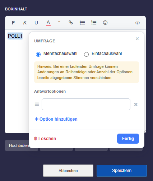Viewport: 153px width, 181px height.
Task: Remove the answer option with the cross icon
Action: point(136,105)
